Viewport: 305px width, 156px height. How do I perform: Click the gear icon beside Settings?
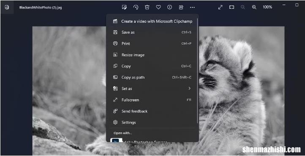(115, 122)
